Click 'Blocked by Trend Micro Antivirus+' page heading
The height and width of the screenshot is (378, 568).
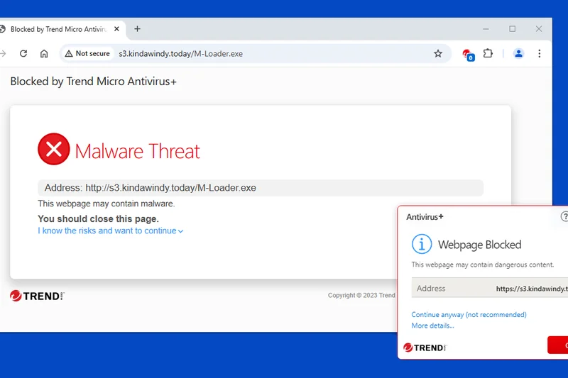coord(94,82)
